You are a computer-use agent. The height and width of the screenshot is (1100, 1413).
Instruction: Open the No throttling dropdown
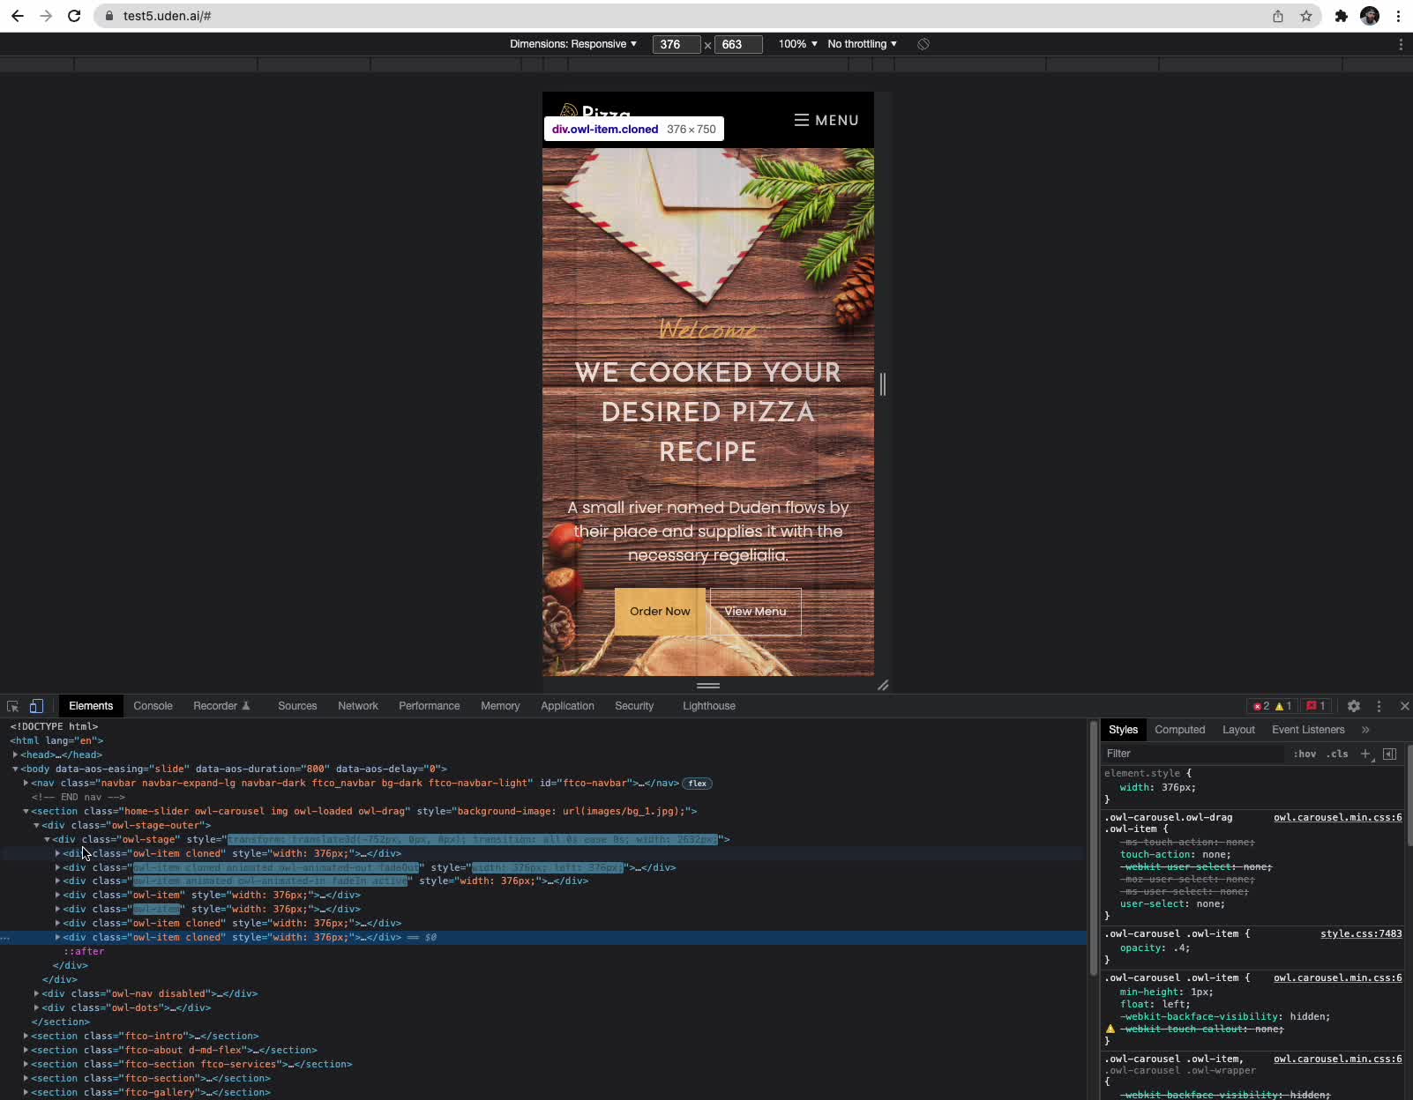coord(861,44)
